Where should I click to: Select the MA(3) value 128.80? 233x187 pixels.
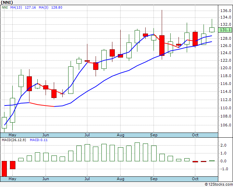tap(57, 8)
